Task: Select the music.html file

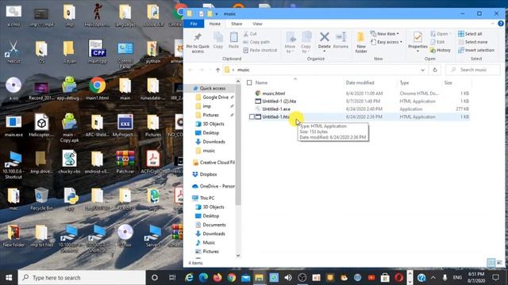Action: 273,93
